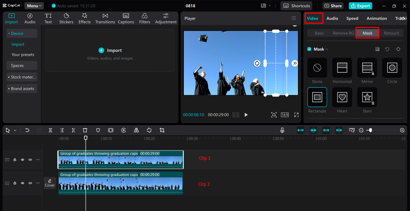Viewport: 410px width, 211px height.
Task: Open the 16:9 aspect ratio selector
Action: pos(285,115)
